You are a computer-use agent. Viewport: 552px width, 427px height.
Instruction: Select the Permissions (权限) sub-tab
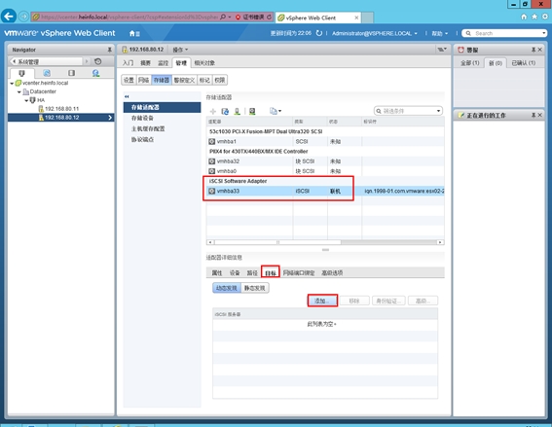220,80
